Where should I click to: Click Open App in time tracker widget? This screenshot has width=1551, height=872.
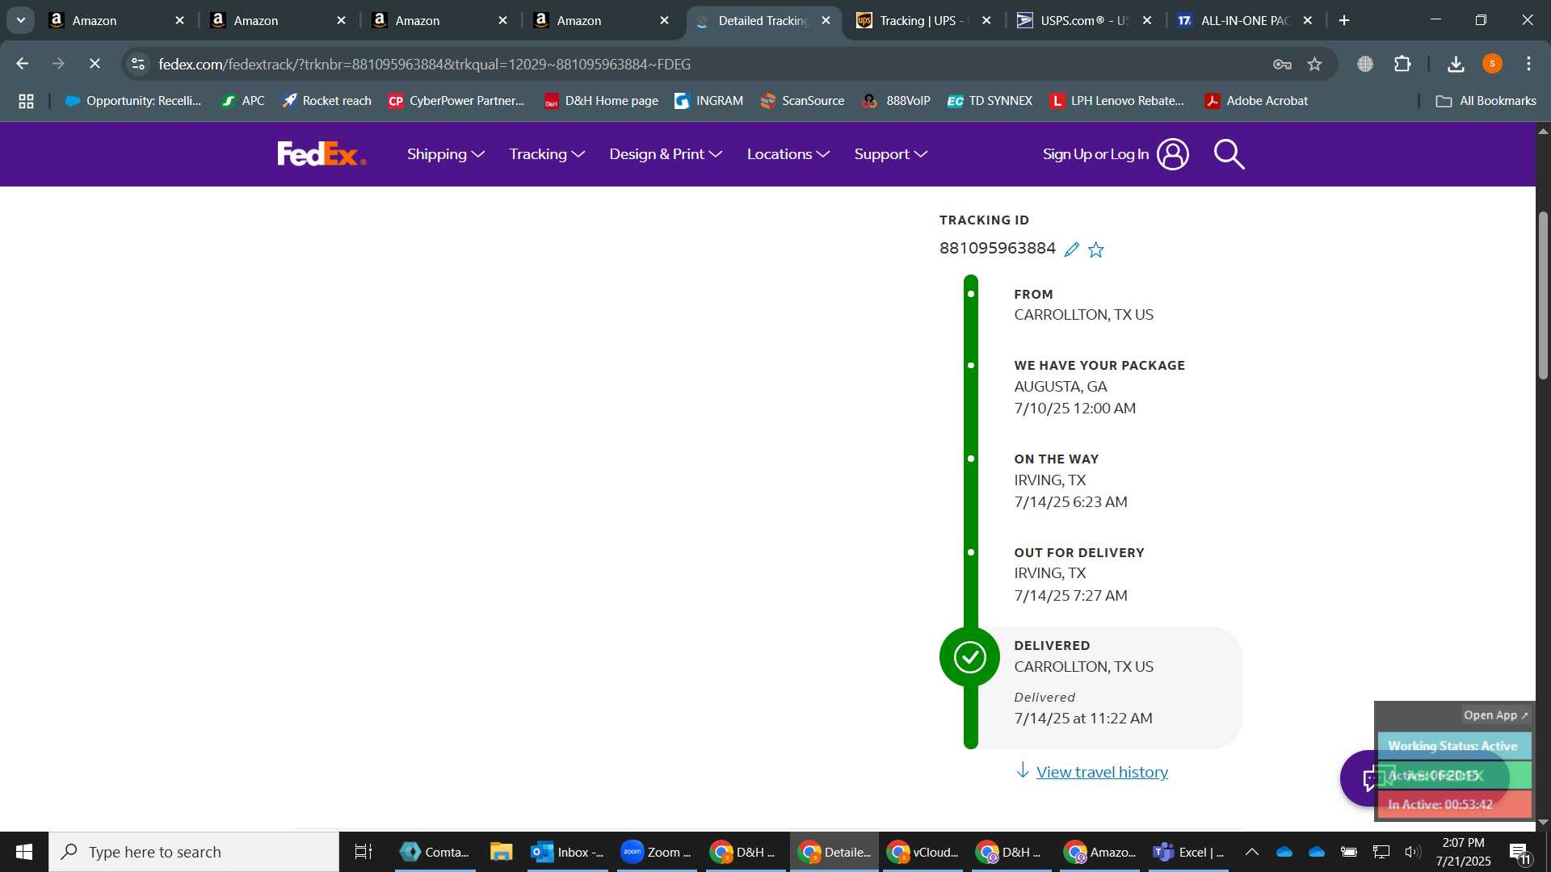1496,715
